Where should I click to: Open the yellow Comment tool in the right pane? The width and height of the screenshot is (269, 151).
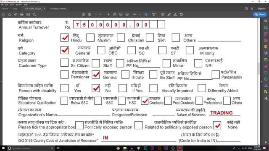pyautogui.click(x=266, y=47)
